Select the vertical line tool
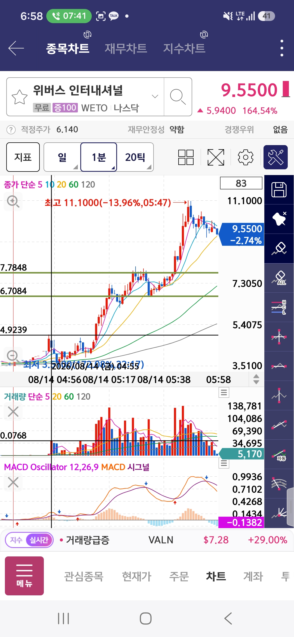The width and height of the screenshot is (294, 637). pos(279,396)
